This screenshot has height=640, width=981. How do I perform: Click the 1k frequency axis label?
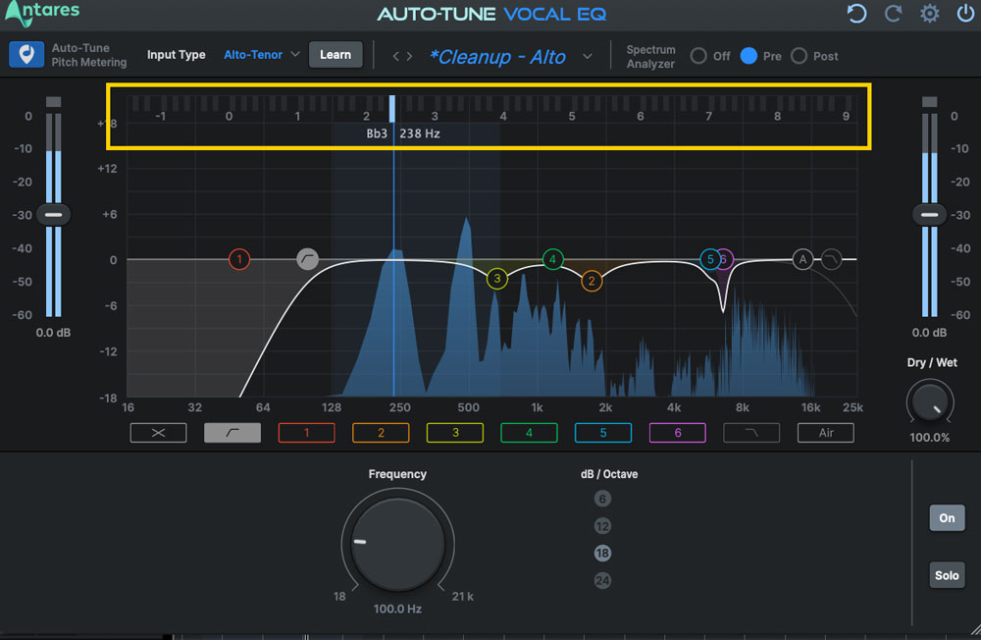tap(537, 407)
